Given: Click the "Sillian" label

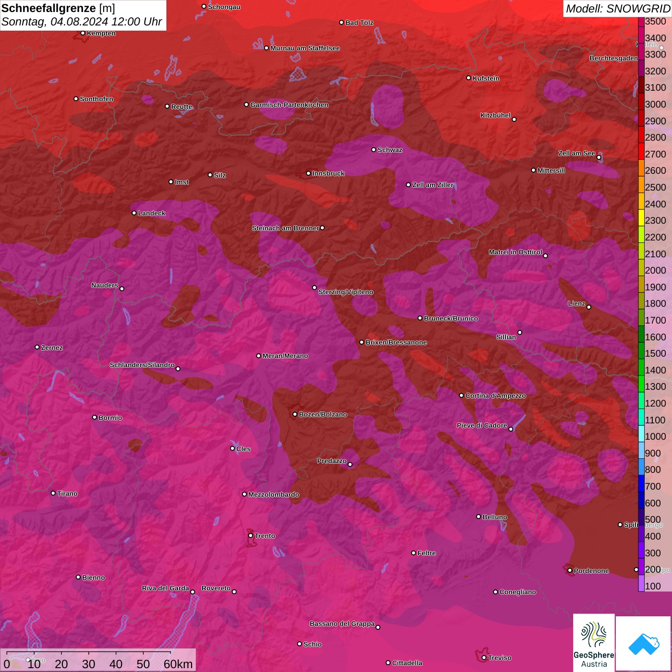Looking at the screenshot, I should tap(506, 337).
